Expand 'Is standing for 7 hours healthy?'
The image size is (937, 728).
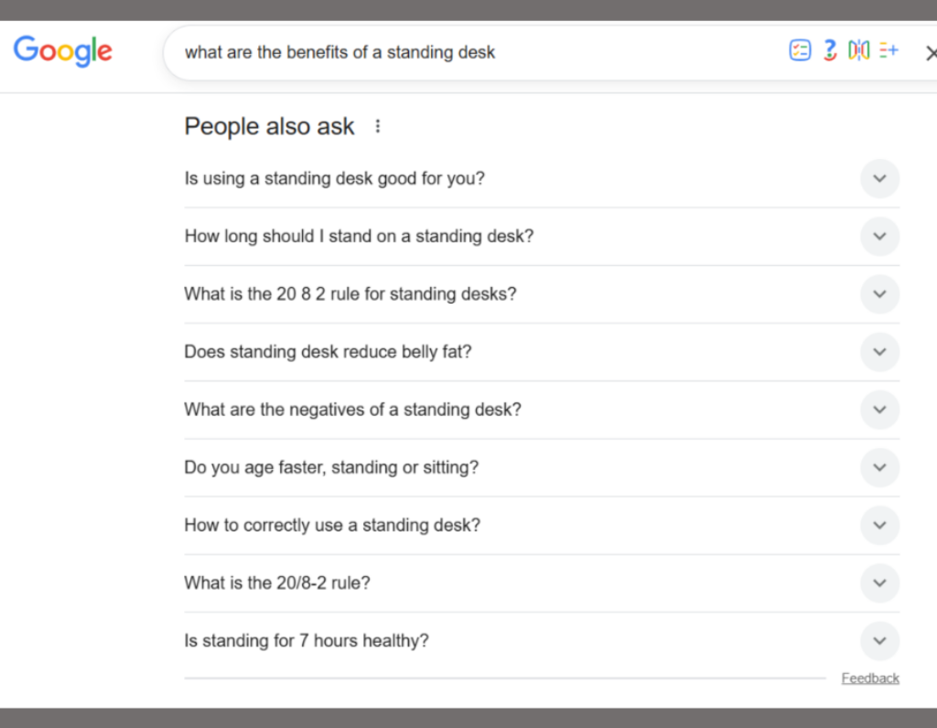coord(879,640)
